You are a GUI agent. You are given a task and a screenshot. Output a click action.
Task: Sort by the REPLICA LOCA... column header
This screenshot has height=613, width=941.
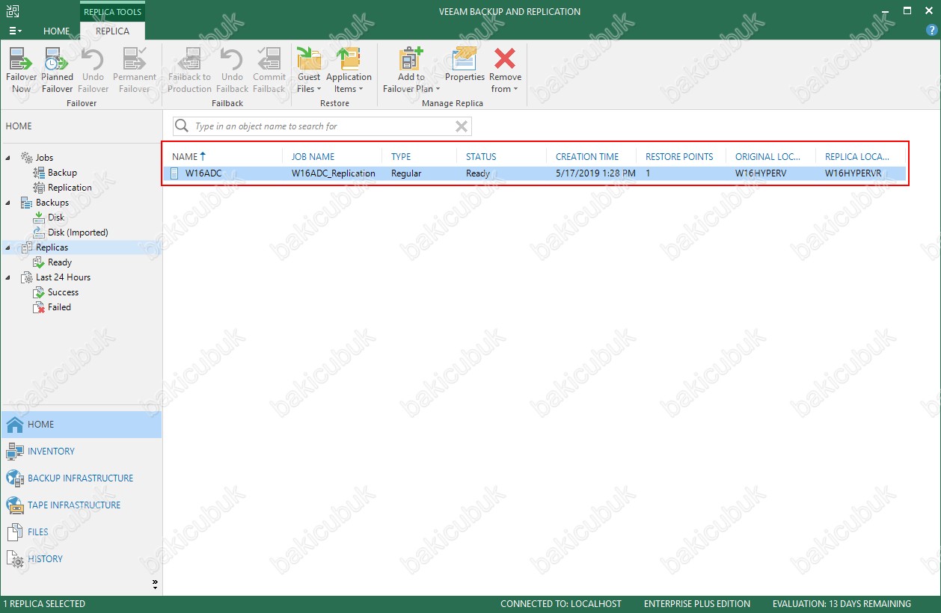[857, 156]
